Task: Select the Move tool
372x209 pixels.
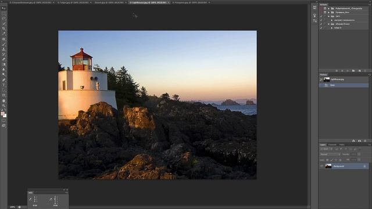Action: (x=3, y=8)
